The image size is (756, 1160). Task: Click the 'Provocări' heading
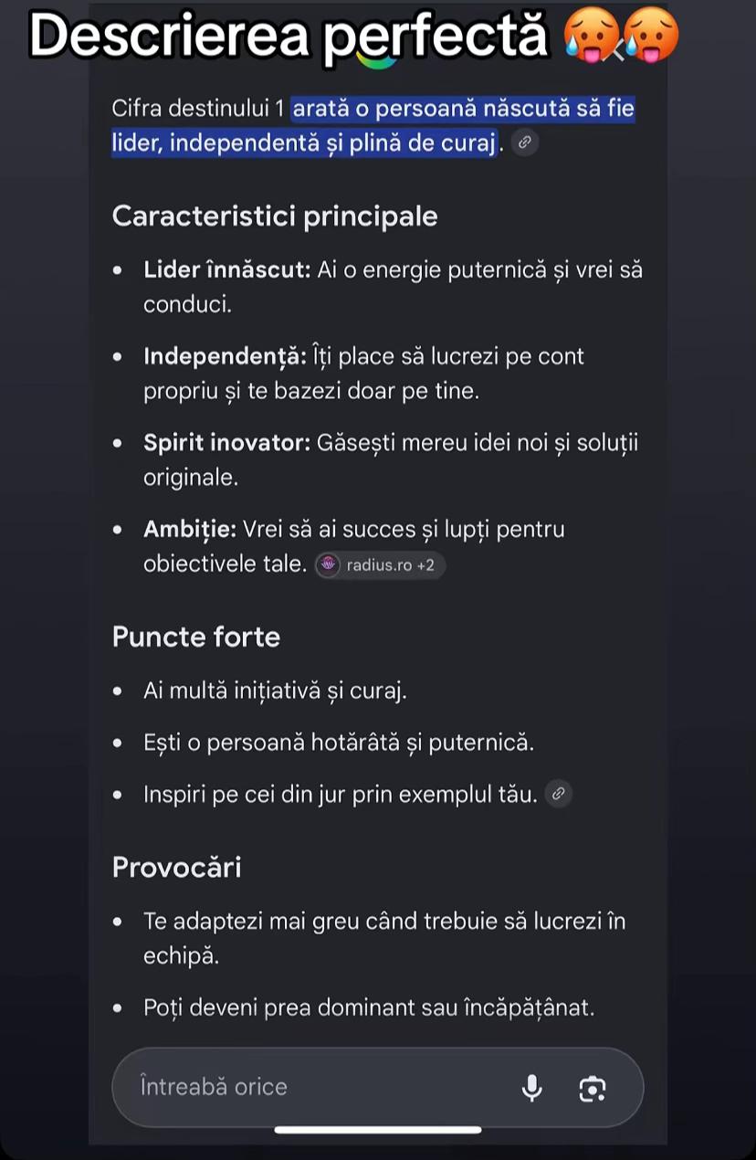point(176,867)
